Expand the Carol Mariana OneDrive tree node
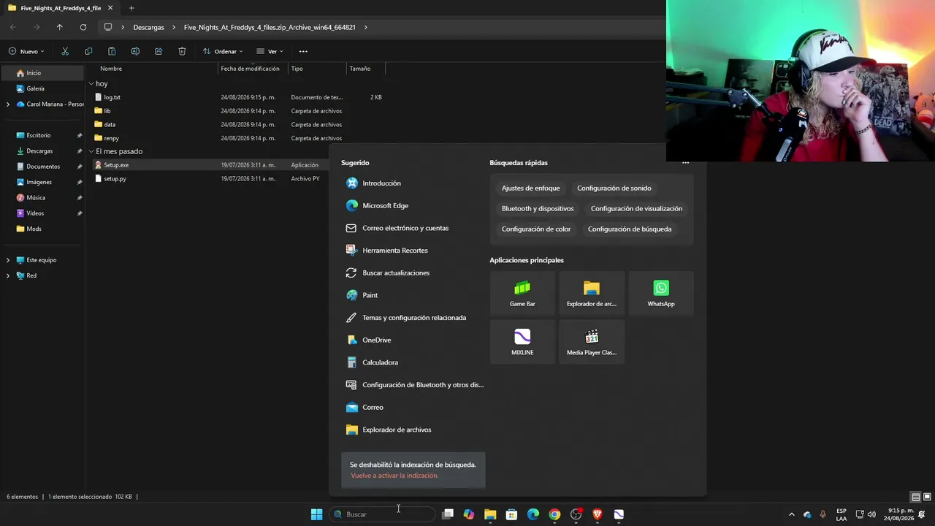The image size is (935, 526). tap(8, 104)
